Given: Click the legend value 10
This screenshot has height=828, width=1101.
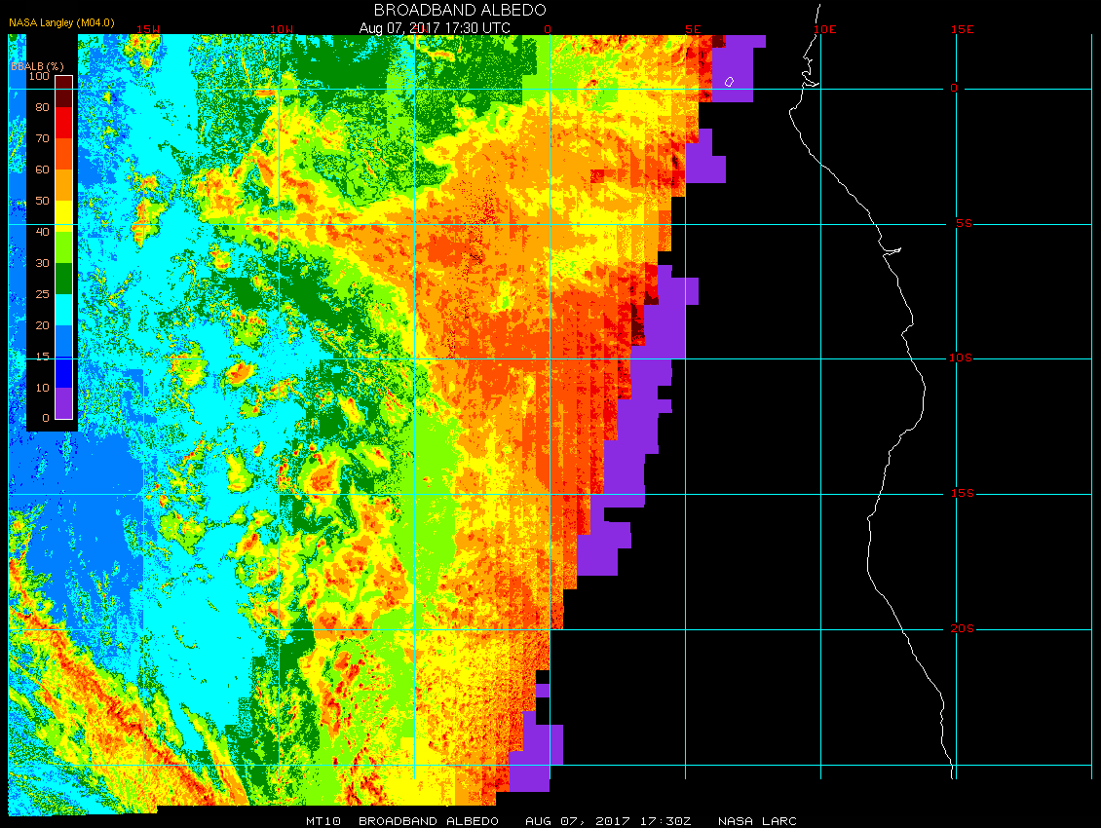Looking at the screenshot, I should coord(42,388).
